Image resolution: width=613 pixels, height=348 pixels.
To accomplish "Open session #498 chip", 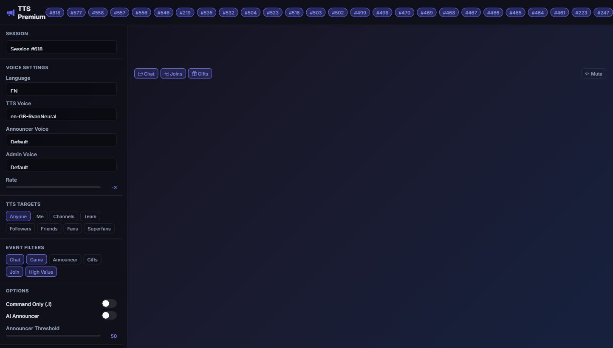I will pyautogui.click(x=382, y=13).
